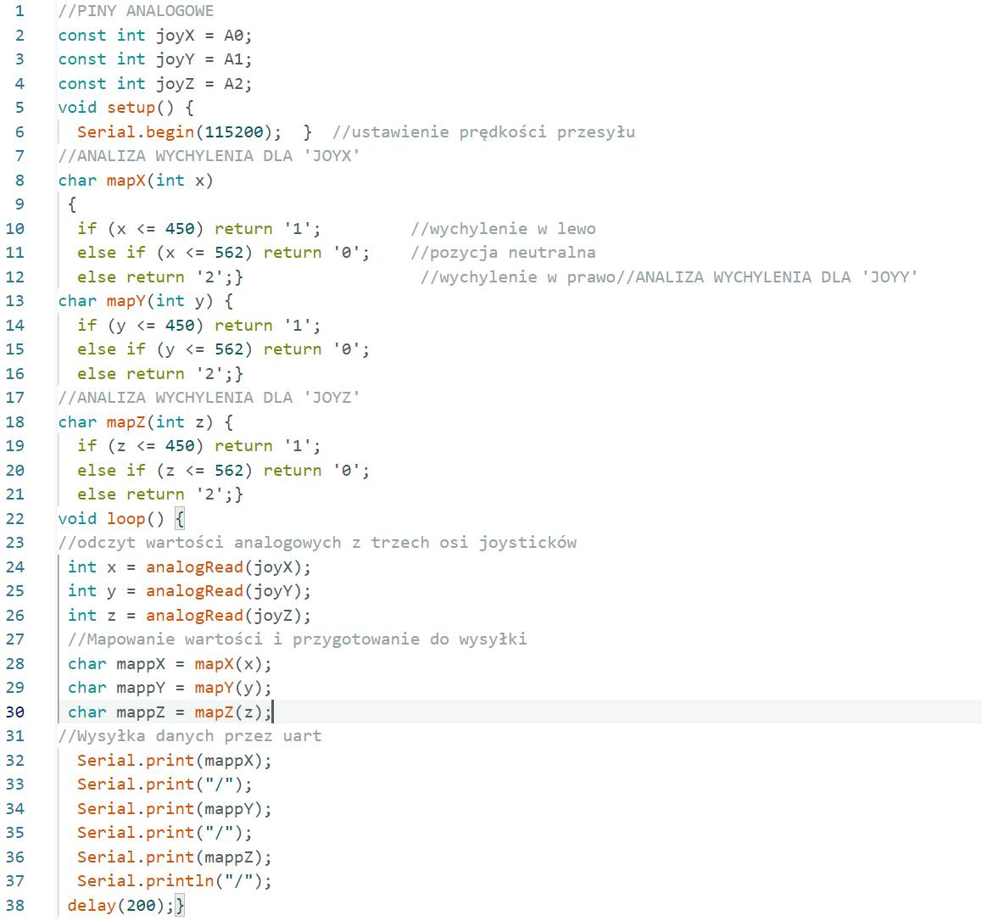This screenshot has height=921, width=982.
Task: Click comment '//Wysyłka danych przez uart'
Action: click(190, 736)
